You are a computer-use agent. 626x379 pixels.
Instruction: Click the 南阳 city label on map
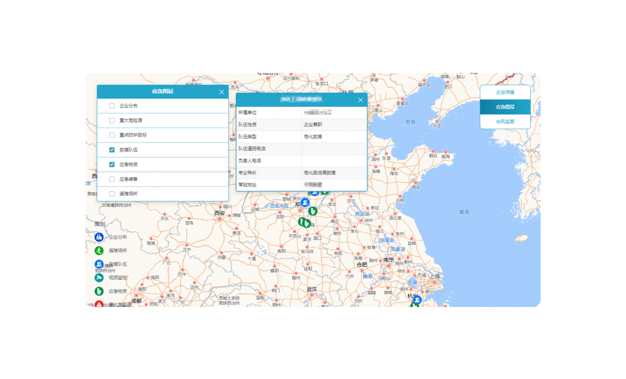(282, 252)
